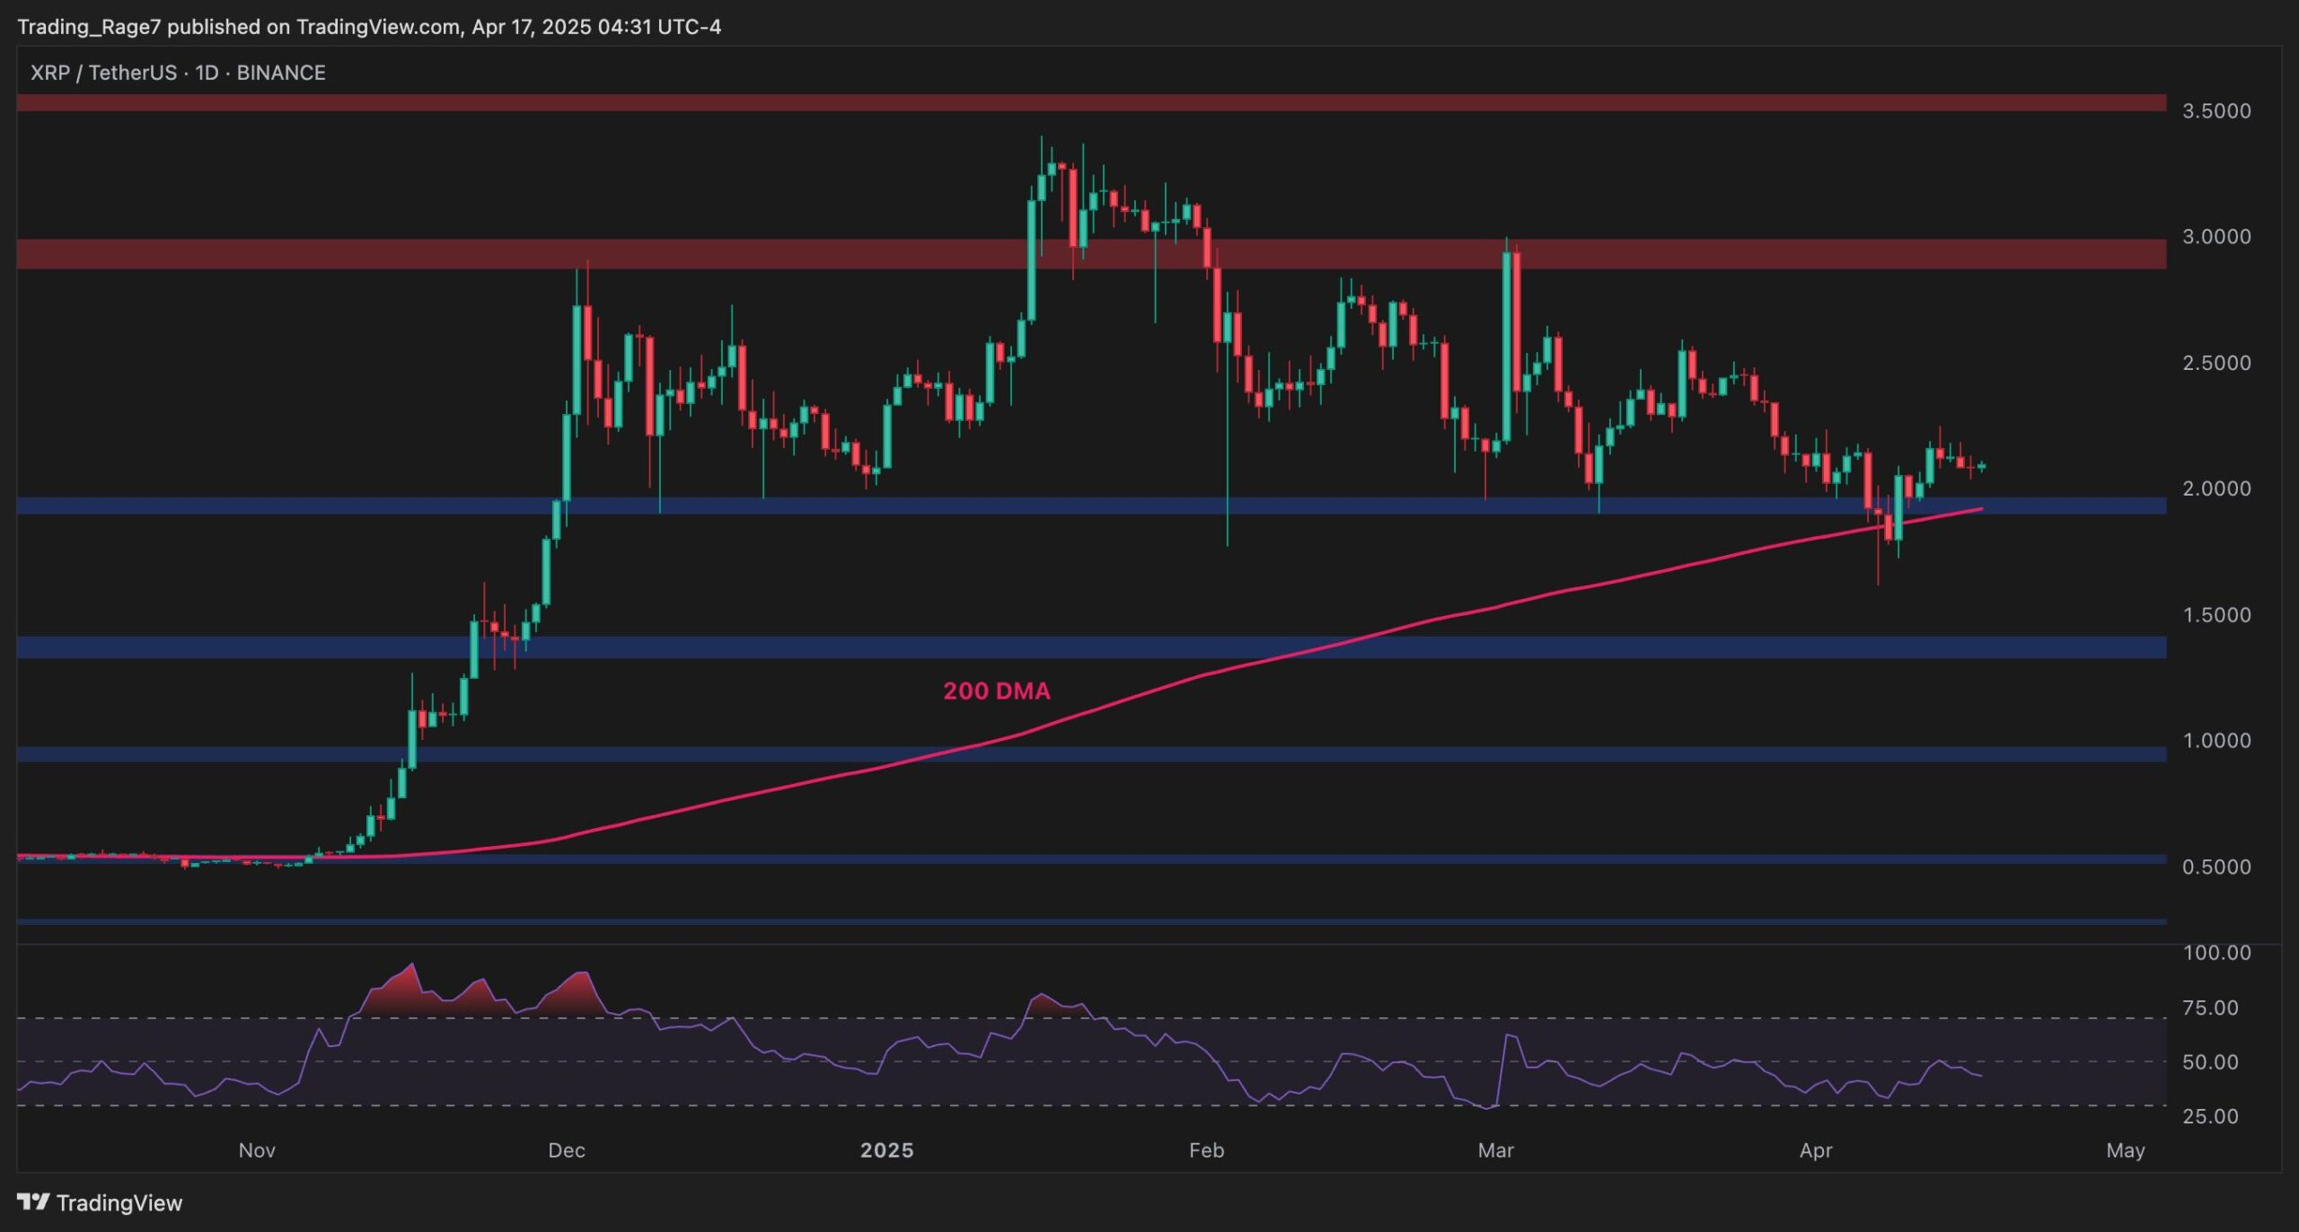Click the 3.0000 price axis label

2216,236
